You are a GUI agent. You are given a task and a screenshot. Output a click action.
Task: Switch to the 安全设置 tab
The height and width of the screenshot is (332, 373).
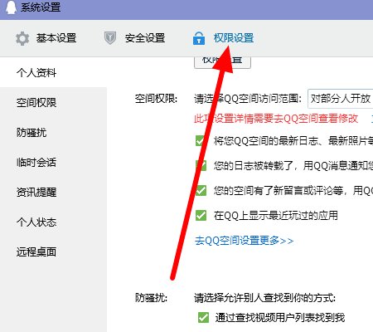pos(145,38)
